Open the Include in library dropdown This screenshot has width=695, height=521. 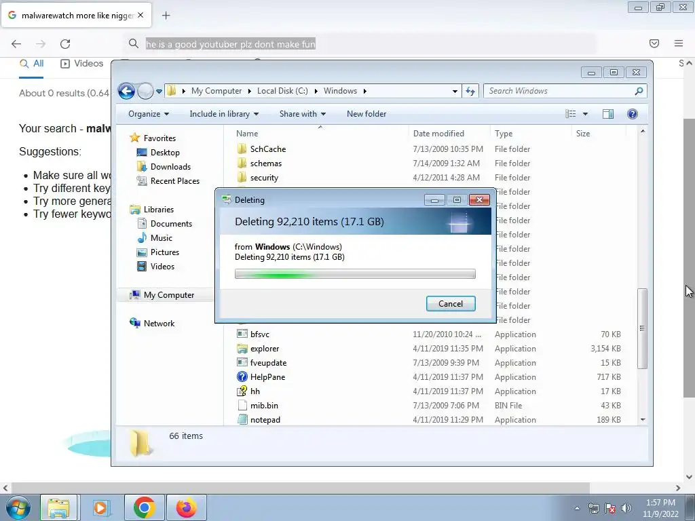coord(224,114)
